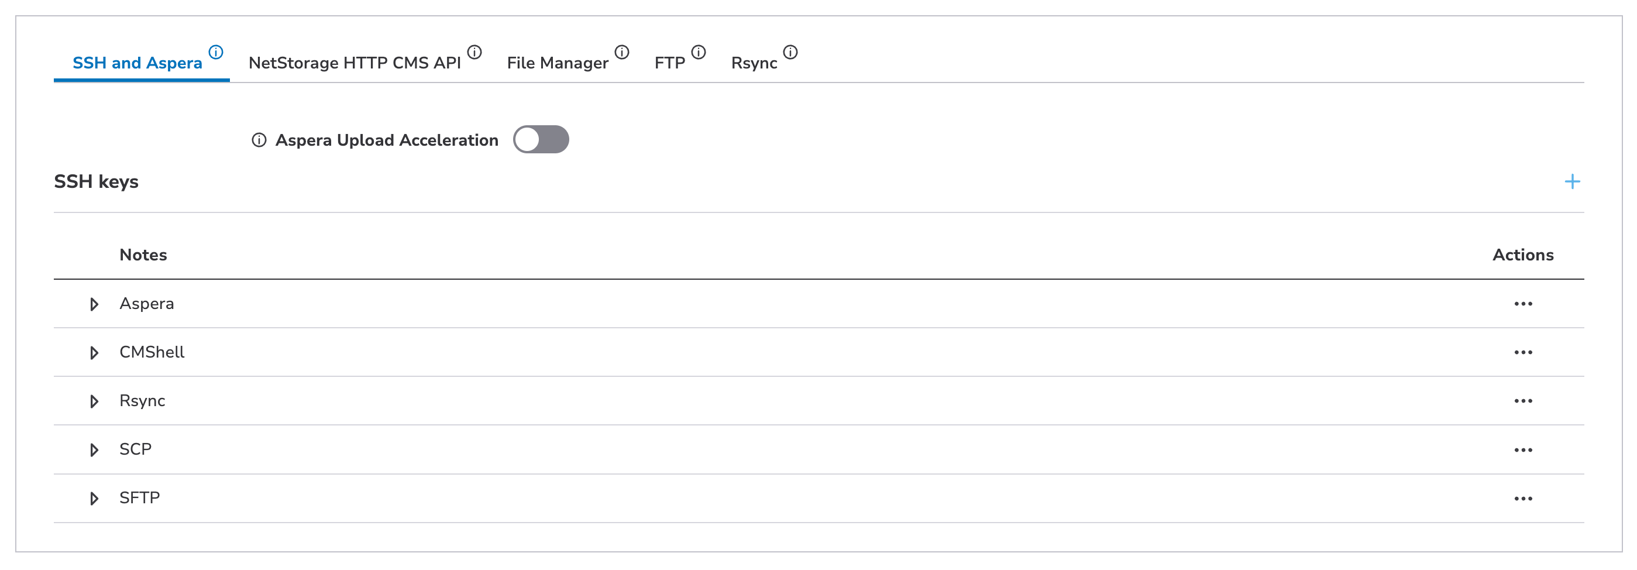
Task: Click the info icon beside NetStorage HTTP CMS API
Action: click(x=474, y=52)
